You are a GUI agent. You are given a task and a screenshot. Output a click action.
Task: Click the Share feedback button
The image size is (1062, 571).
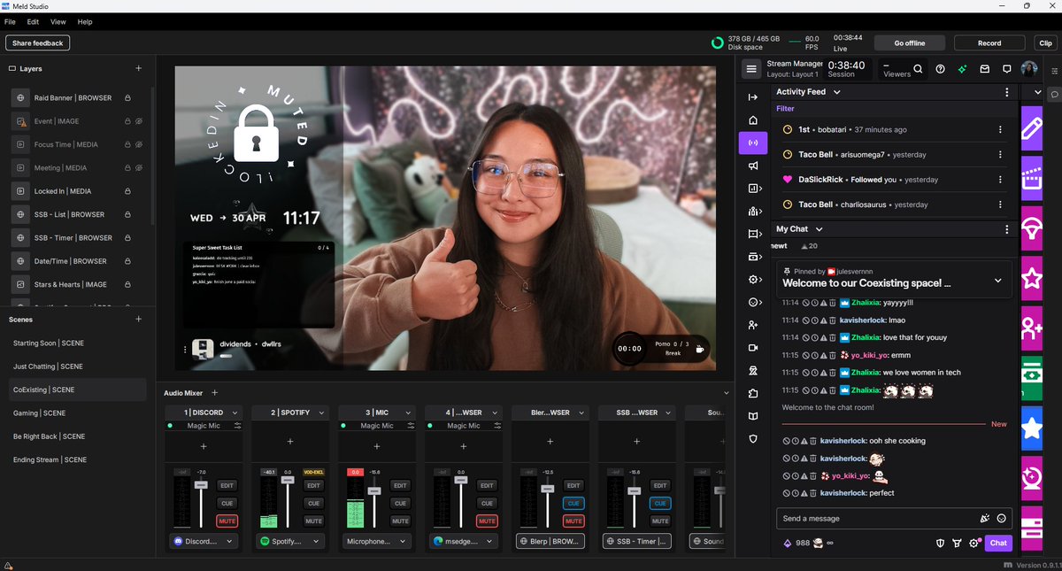(x=38, y=42)
